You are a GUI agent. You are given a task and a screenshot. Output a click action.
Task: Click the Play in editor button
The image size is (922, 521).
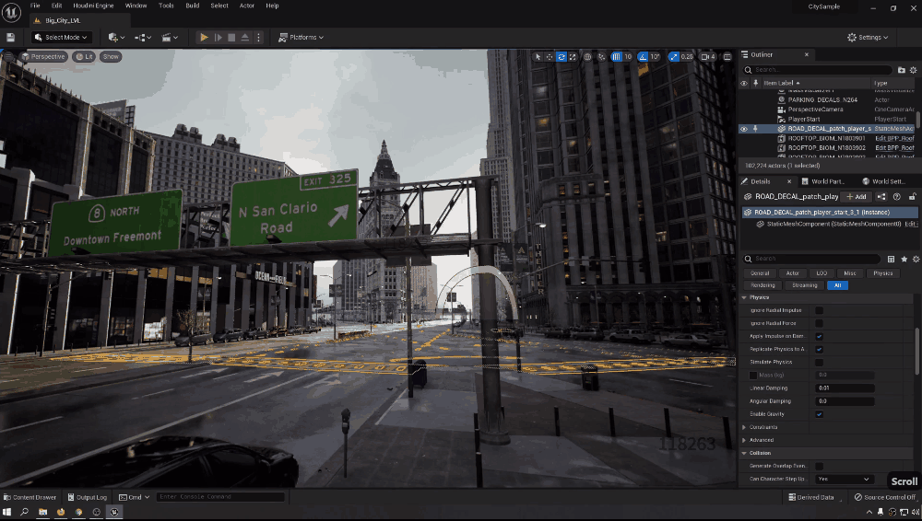pos(204,38)
